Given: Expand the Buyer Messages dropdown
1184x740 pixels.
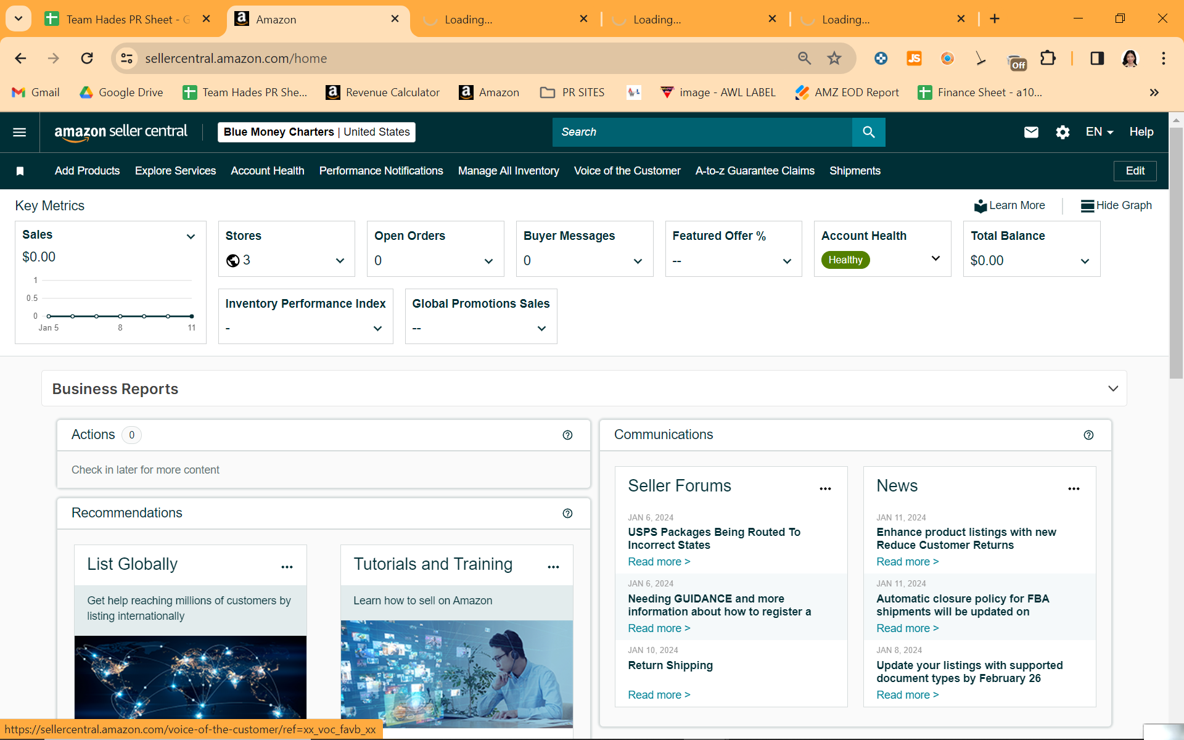Looking at the screenshot, I should pyautogui.click(x=638, y=261).
